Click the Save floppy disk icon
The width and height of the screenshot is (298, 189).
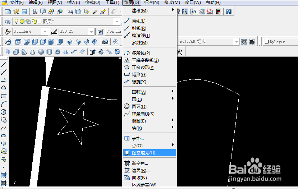point(24,11)
